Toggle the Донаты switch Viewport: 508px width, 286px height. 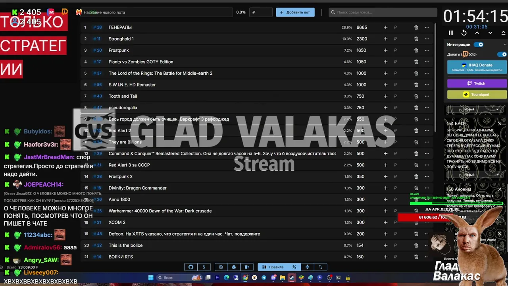[x=502, y=54]
